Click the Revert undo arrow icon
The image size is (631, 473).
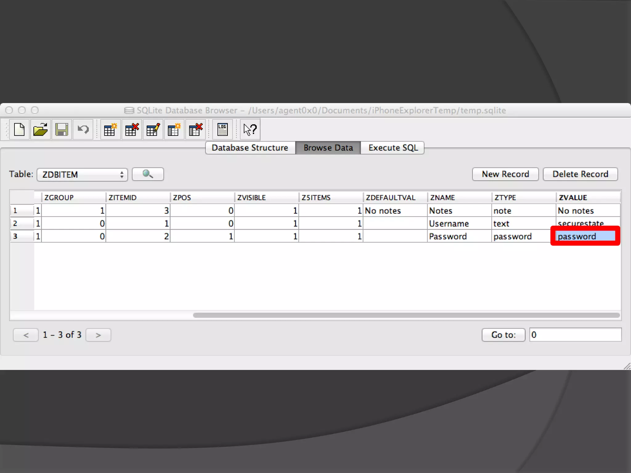[x=83, y=130]
